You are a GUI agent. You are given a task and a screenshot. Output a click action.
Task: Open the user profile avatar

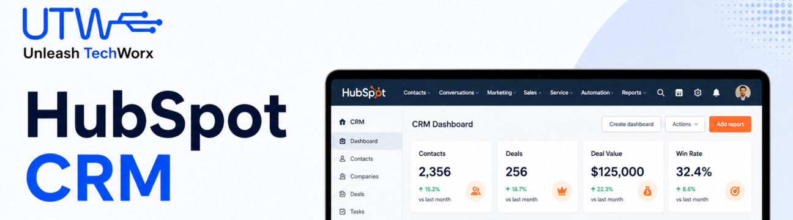[743, 92]
